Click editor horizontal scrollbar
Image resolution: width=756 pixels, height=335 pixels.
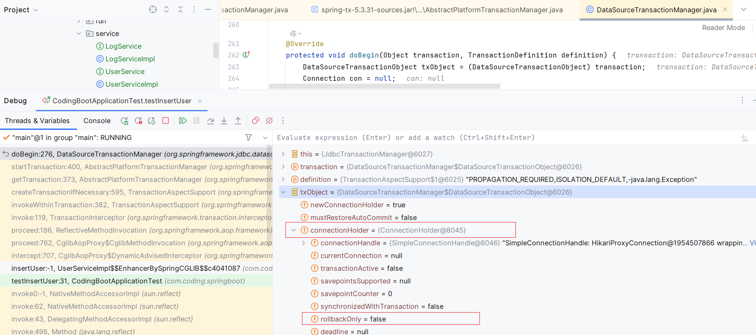coord(385,86)
